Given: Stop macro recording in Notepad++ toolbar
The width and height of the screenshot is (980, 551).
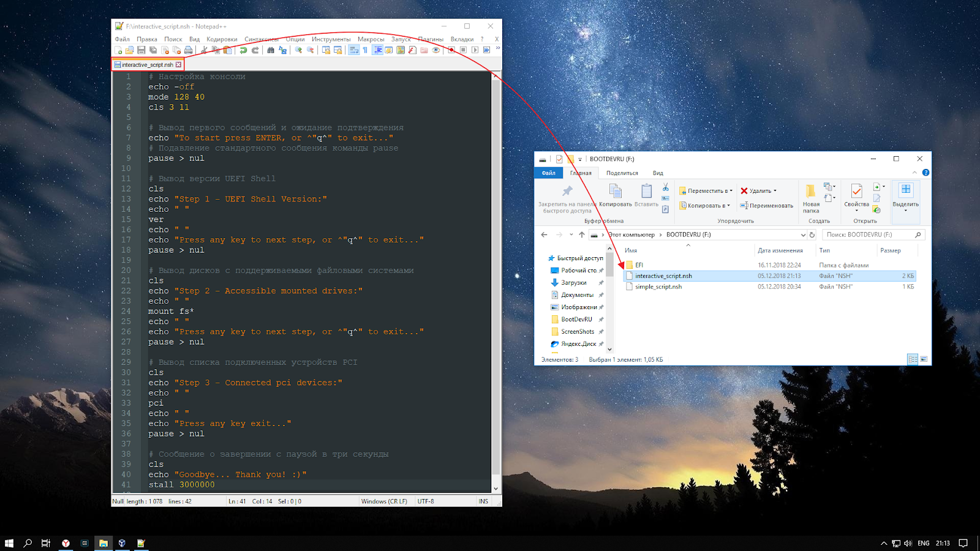Looking at the screenshot, I should (x=463, y=50).
